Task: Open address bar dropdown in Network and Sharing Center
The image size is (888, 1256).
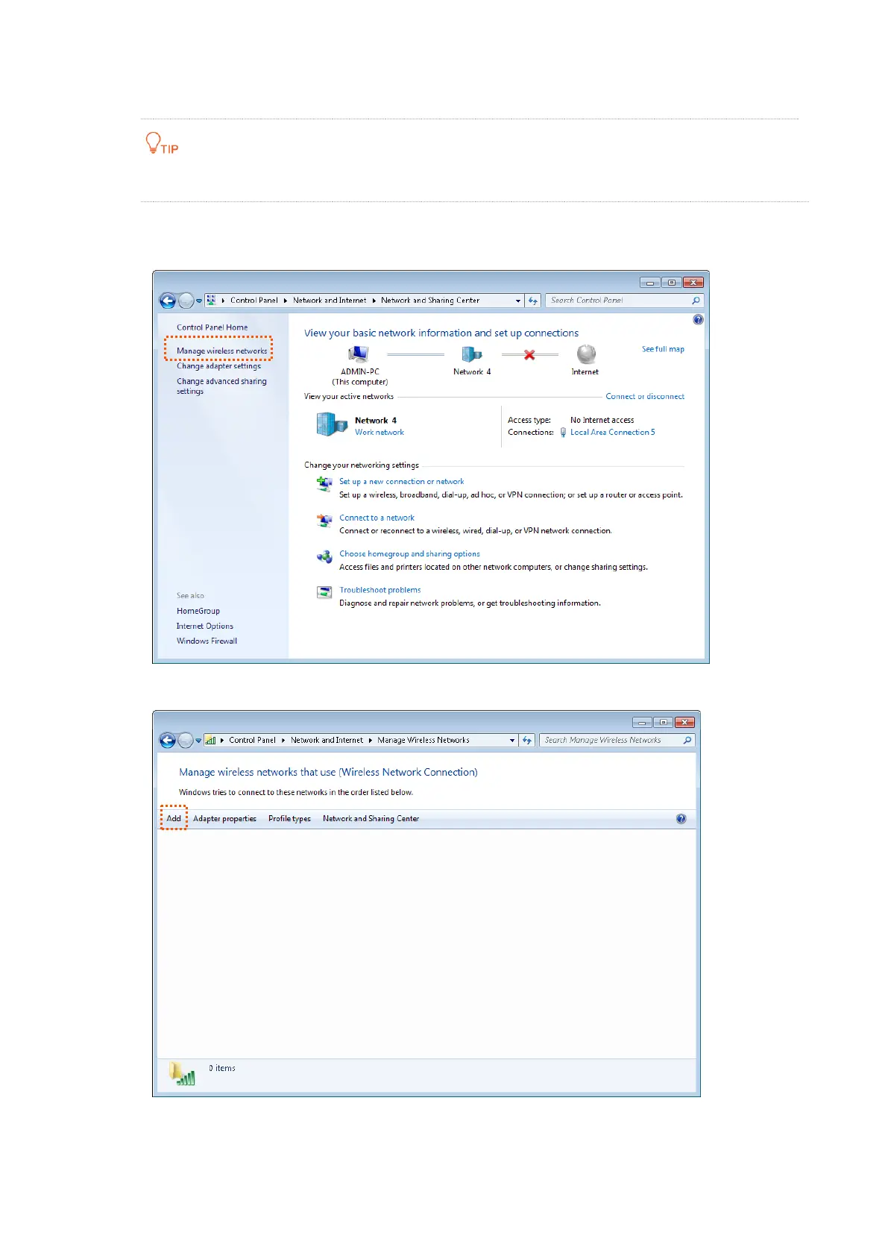Action: tap(518, 301)
